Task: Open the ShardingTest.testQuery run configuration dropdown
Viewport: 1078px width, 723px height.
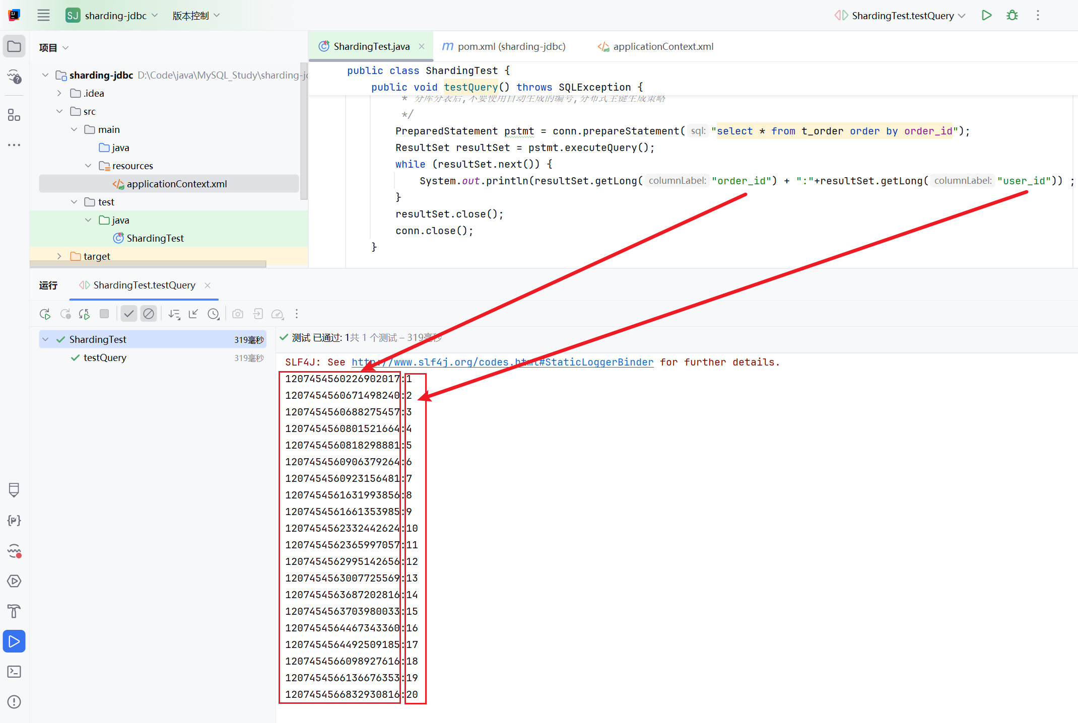Action: point(902,16)
